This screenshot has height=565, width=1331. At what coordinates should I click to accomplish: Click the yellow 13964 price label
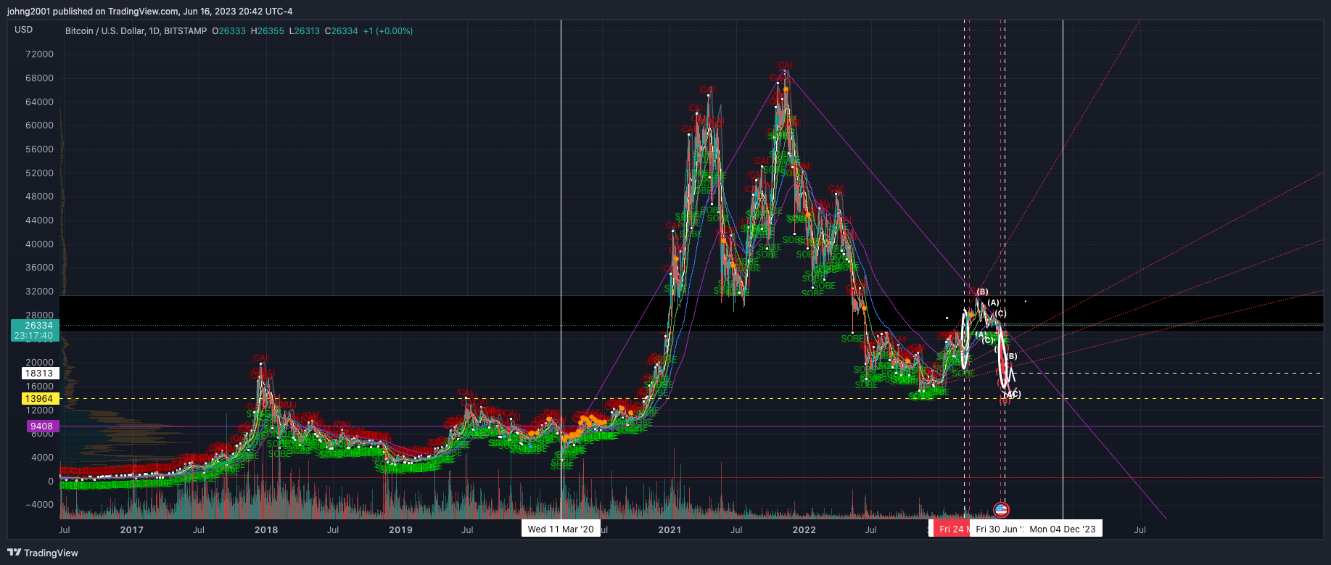tap(39, 399)
